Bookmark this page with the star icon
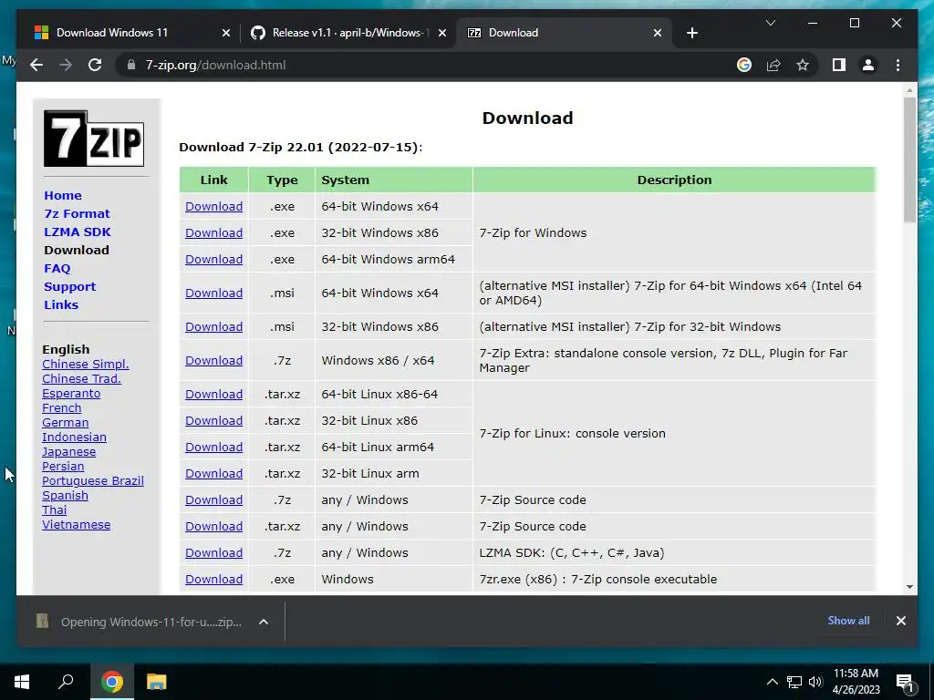The width and height of the screenshot is (934, 700). tap(803, 65)
